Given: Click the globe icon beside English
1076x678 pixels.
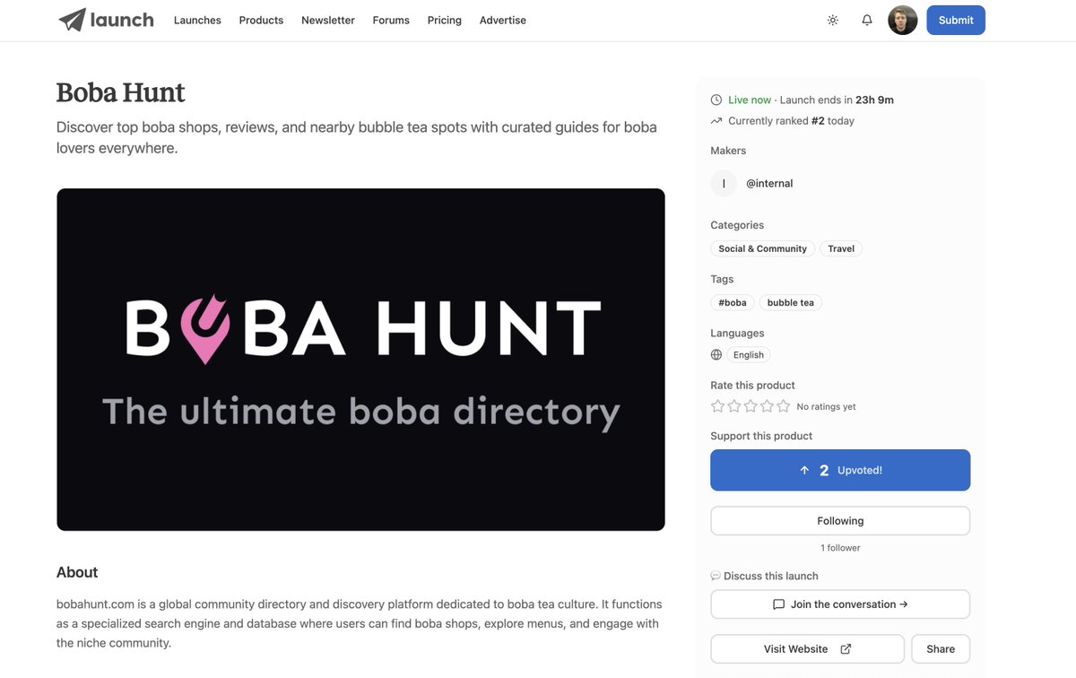Looking at the screenshot, I should point(716,355).
